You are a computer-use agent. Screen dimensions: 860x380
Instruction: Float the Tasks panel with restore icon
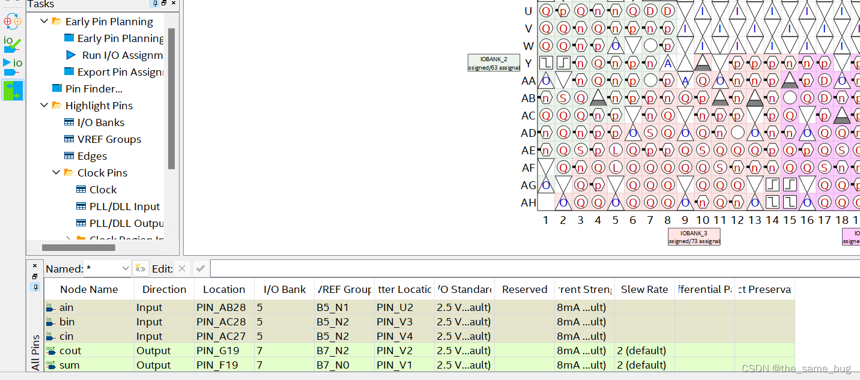coord(164,4)
